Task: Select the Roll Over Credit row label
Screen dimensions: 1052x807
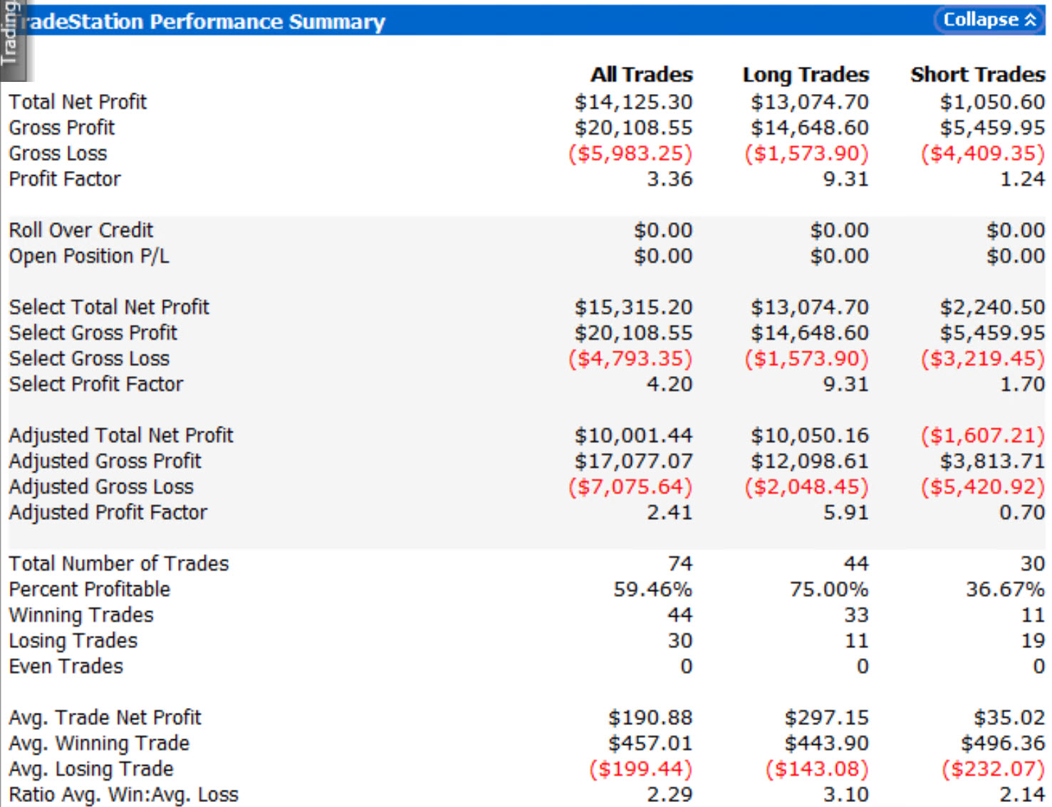Action: pos(80,230)
